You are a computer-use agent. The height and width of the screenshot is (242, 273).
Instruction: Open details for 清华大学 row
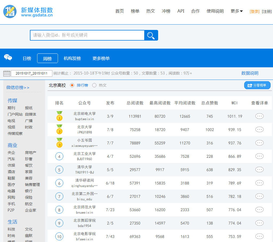tap(259, 170)
